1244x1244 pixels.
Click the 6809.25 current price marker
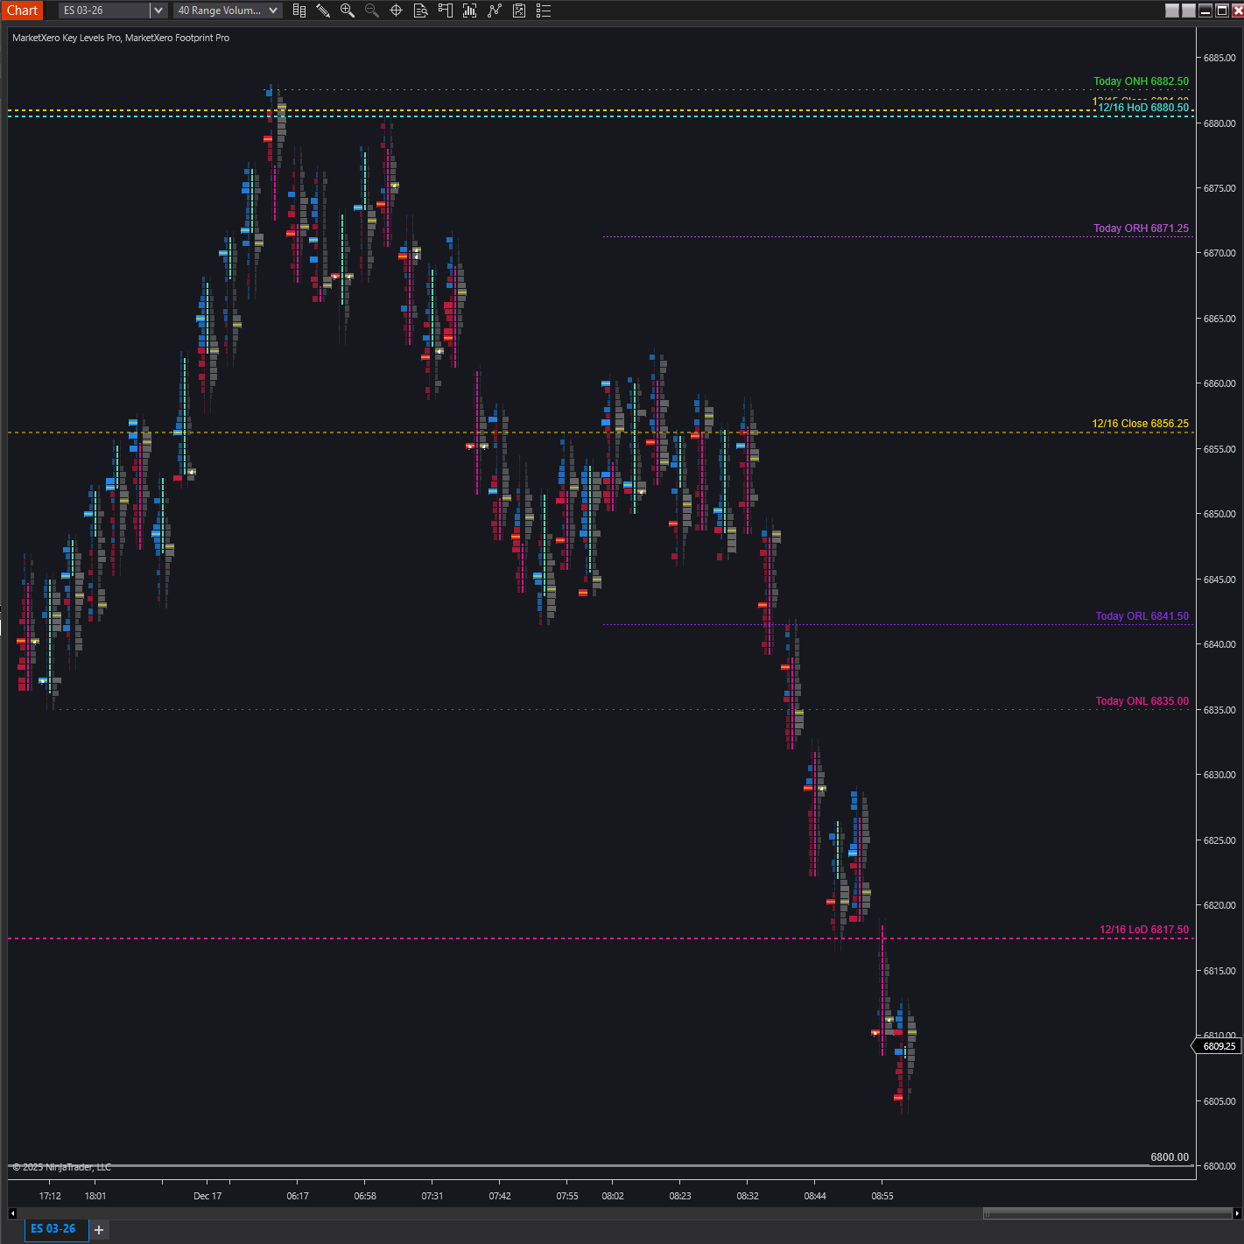point(1219,1046)
